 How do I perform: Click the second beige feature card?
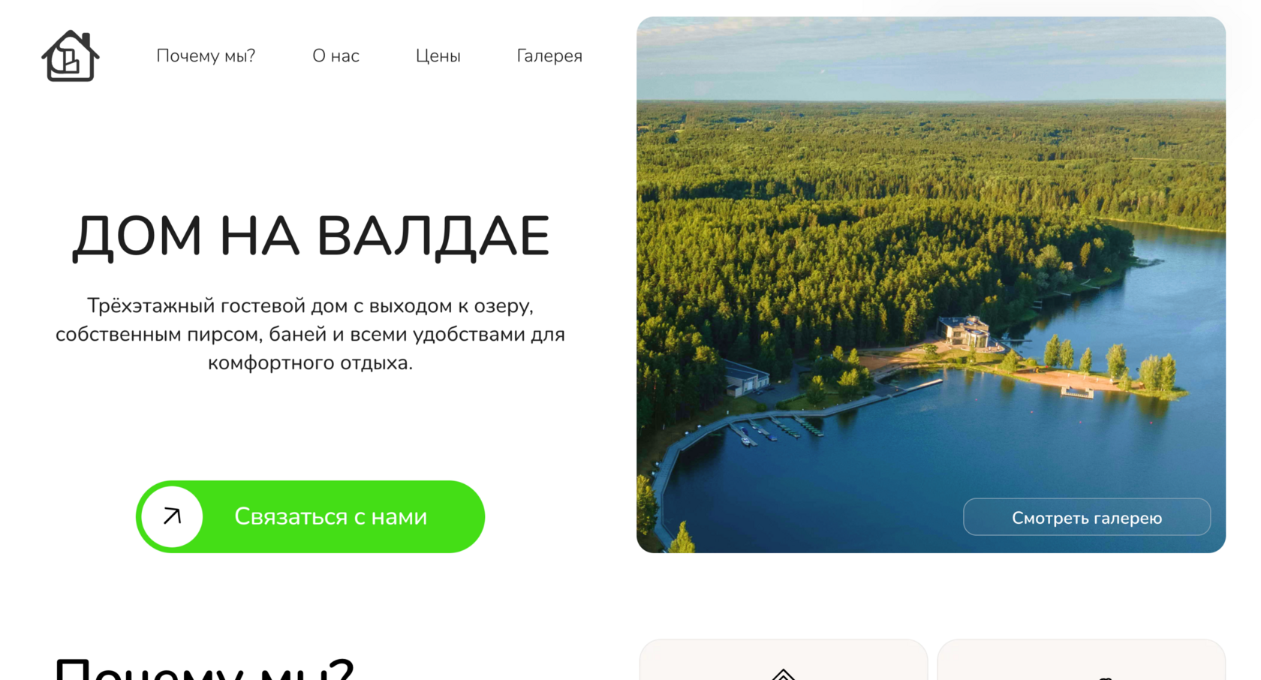[x=1082, y=660]
